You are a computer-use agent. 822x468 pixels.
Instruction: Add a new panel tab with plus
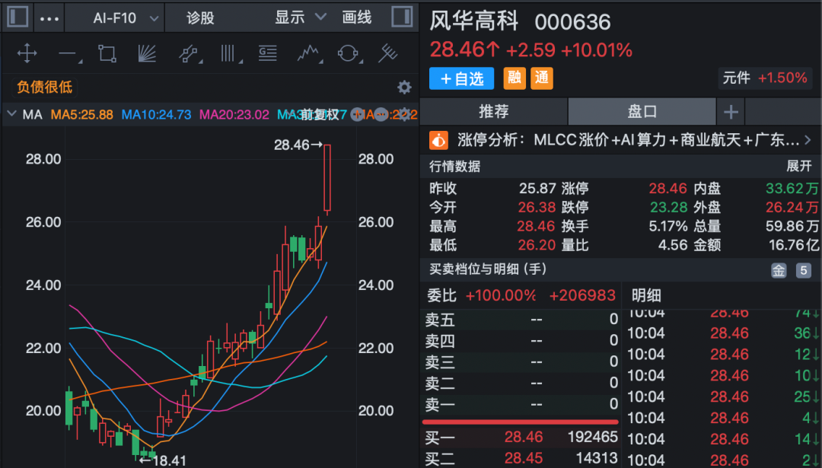tap(731, 112)
